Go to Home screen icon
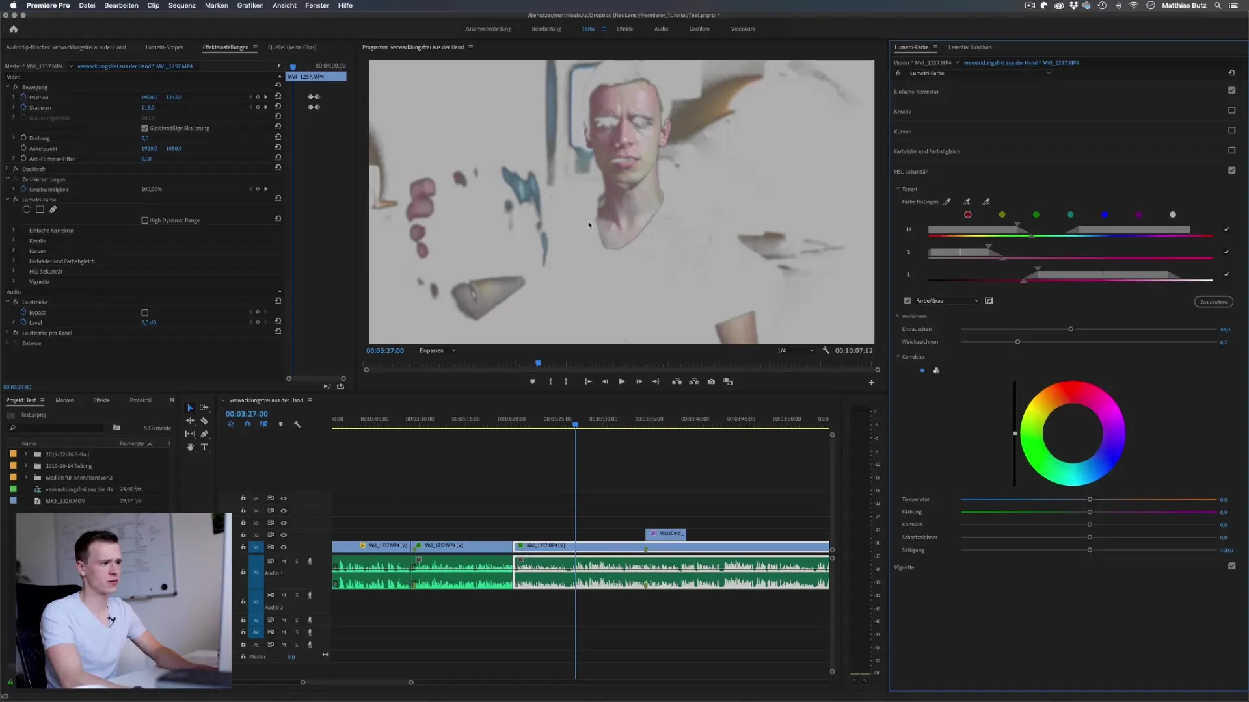The height and width of the screenshot is (702, 1249). pos(14,29)
